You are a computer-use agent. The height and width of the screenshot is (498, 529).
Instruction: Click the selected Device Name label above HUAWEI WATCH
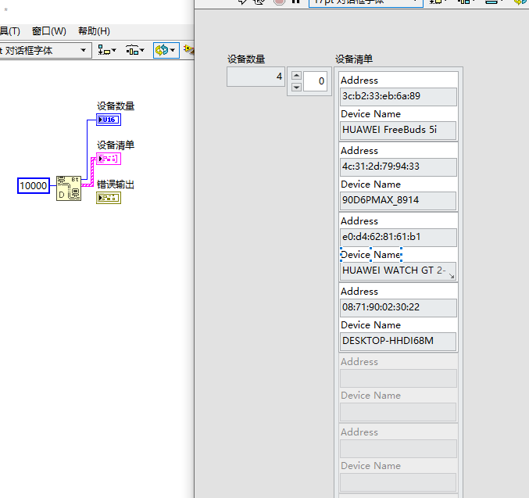click(371, 255)
